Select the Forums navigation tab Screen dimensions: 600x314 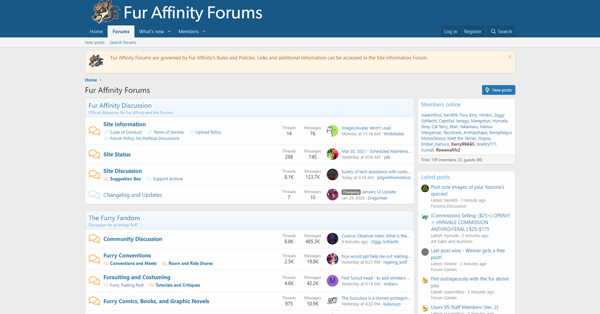pyautogui.click(x=121, y=31)
